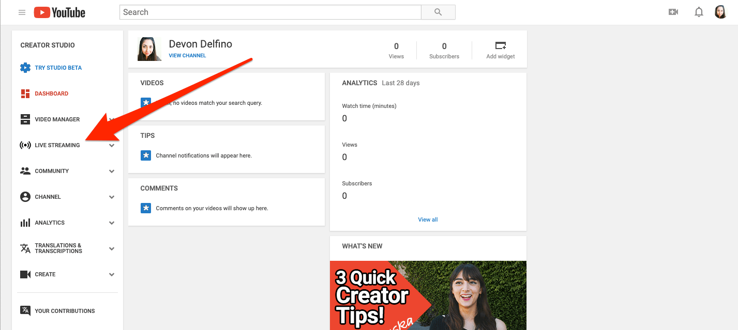Click the Create camera icon in sidebar
The width and height of the screenshot is (738, 330).
click(x=25, y=274)
